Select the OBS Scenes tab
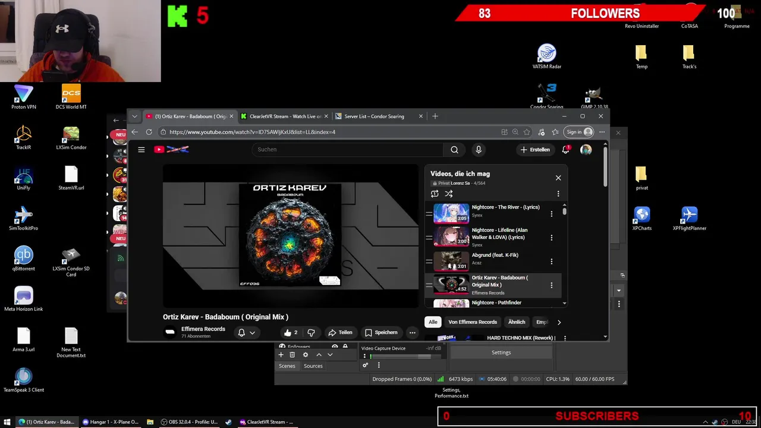The image size is (761, 428). [287, 366]
